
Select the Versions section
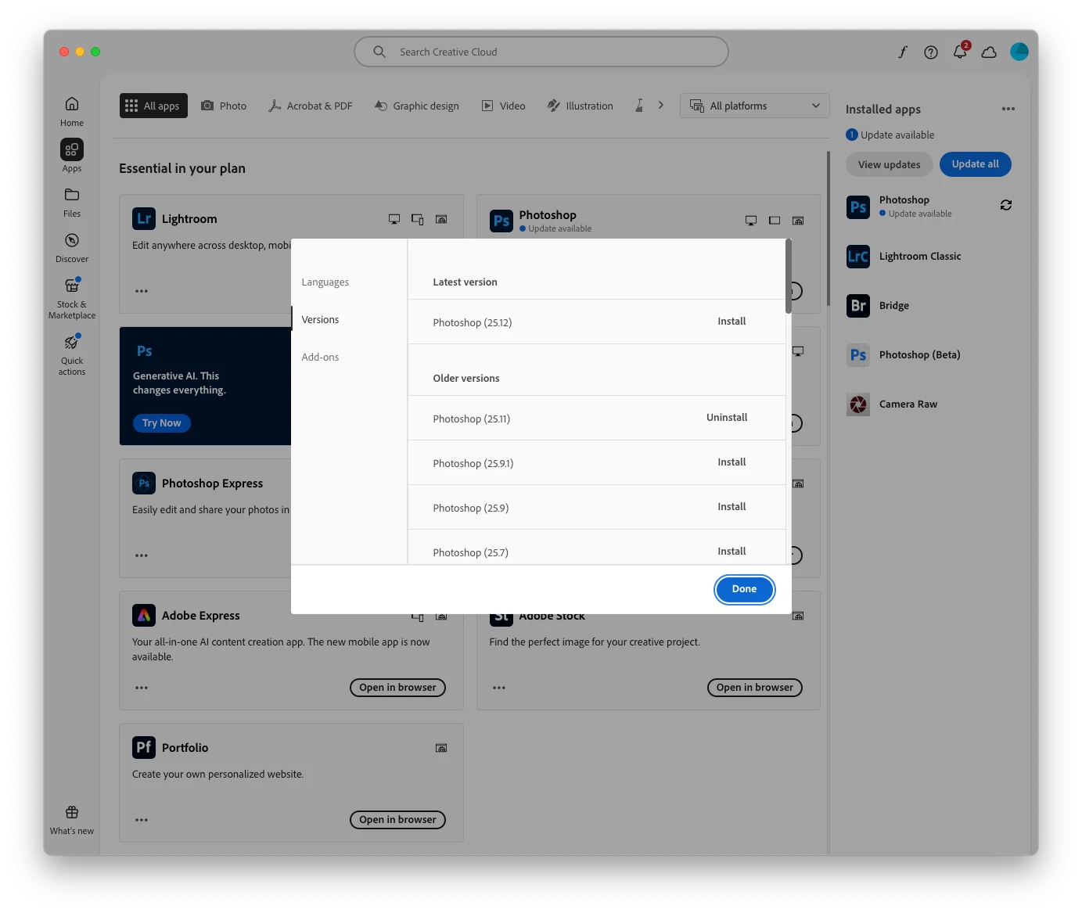pyautogui.click(x=320, y=320)
